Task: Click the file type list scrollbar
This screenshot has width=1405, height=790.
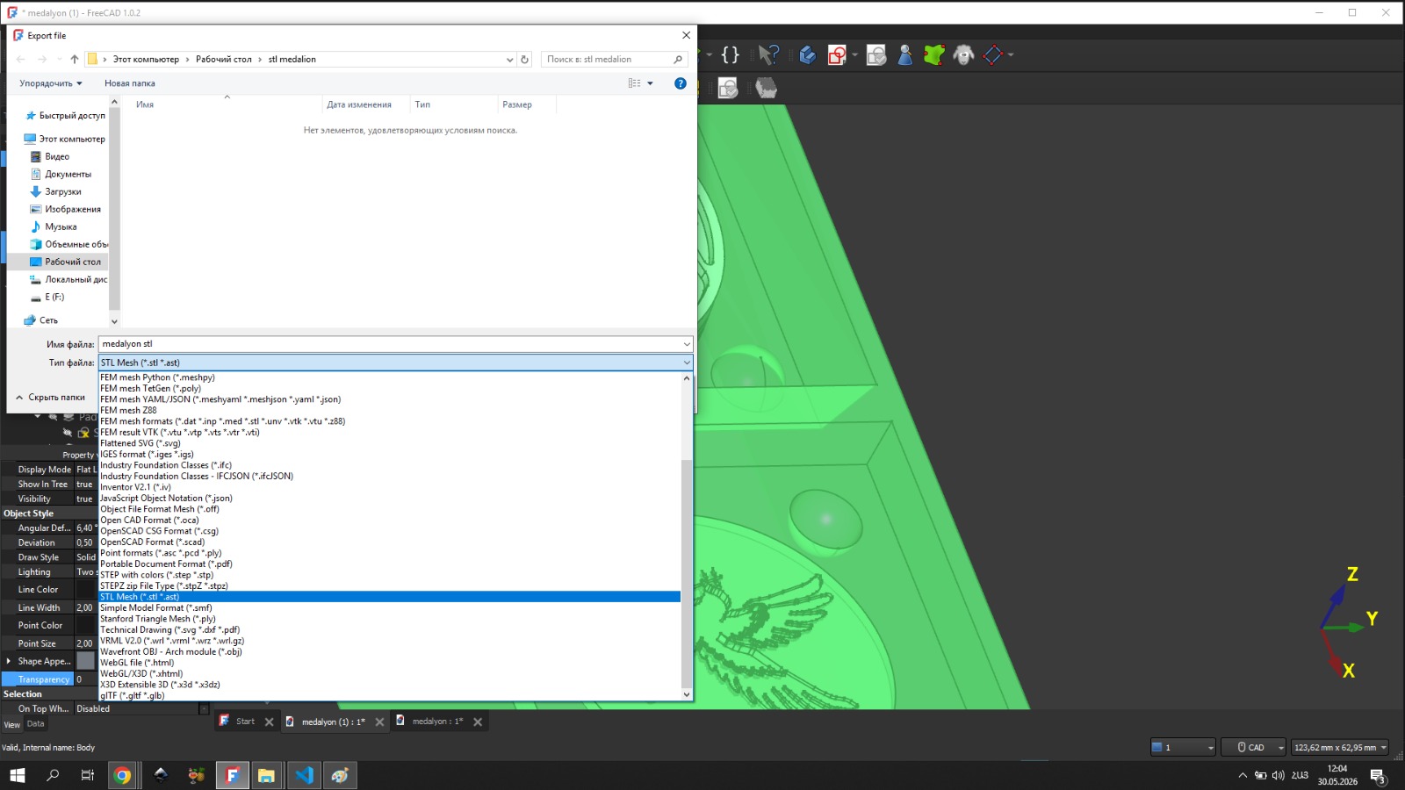Action: coord(687,574)
